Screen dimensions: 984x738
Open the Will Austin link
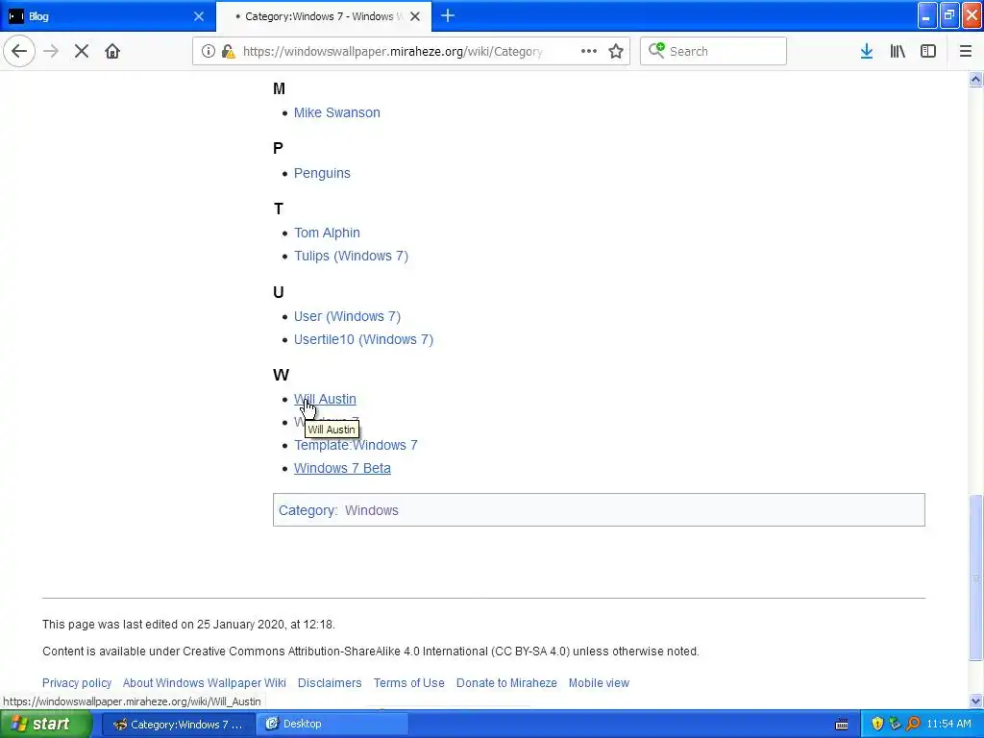point(325,399)
